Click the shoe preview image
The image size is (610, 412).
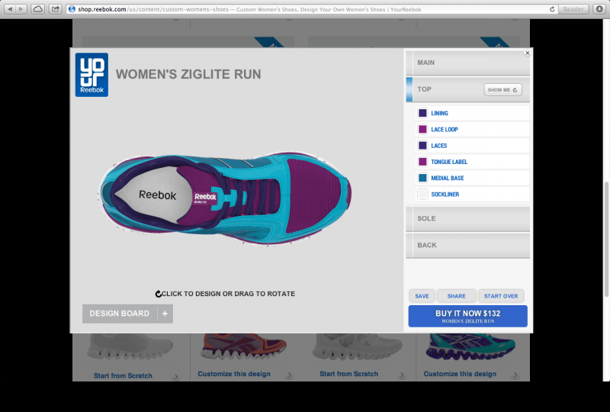point(224,198)
